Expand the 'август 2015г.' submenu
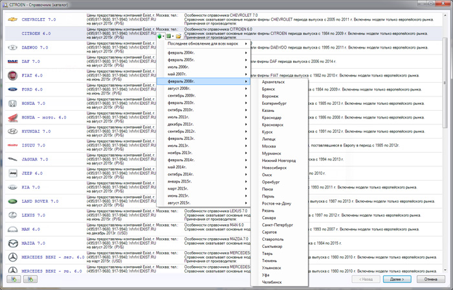The width and height of the screenshot is (453, 290). 204,203
